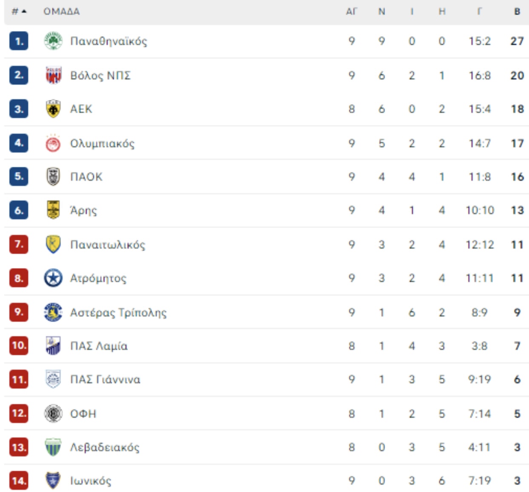Click the ΠΑΟΚ black and white crest

tap(53, 177)
